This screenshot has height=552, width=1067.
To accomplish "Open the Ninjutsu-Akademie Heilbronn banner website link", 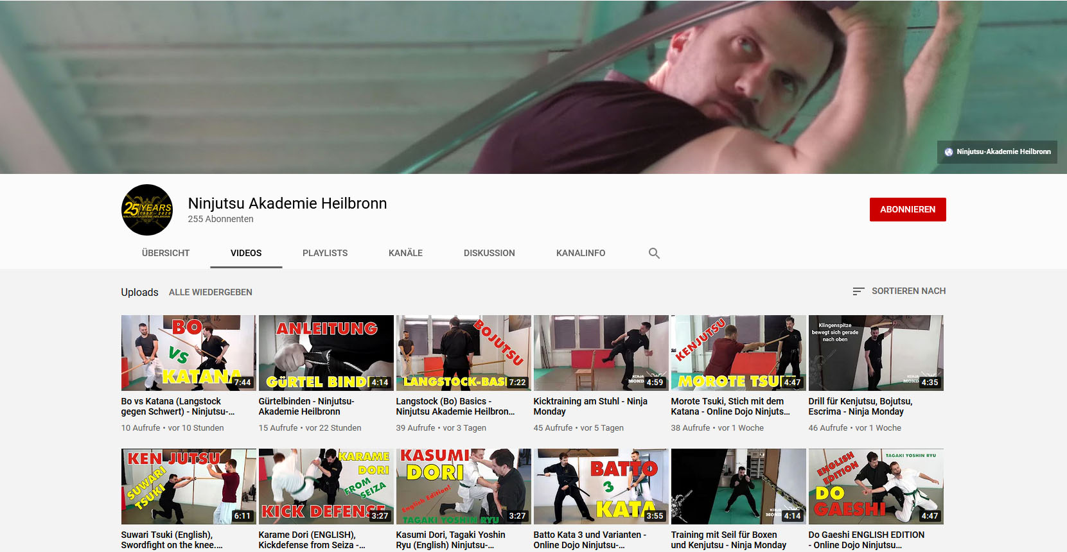I will point(997,152).
